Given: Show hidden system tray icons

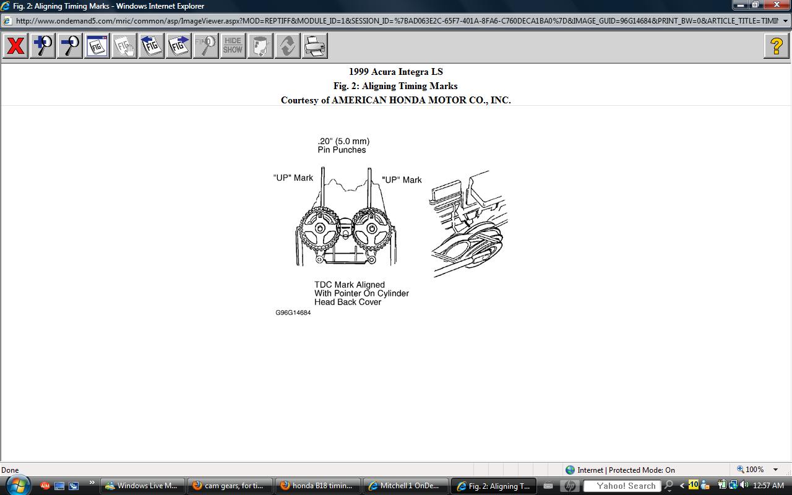Looking at the screenshot, I should coord(682,486).
